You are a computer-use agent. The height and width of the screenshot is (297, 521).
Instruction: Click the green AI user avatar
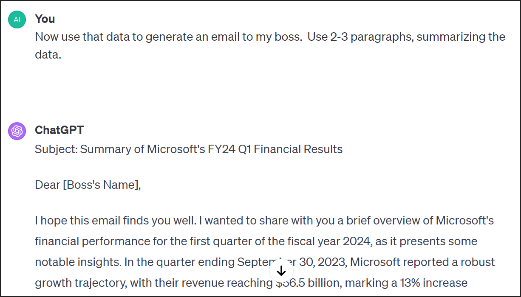pos(17,20)
